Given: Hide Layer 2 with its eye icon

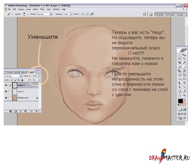Looking at the screenshot, I should pos(6,85).
